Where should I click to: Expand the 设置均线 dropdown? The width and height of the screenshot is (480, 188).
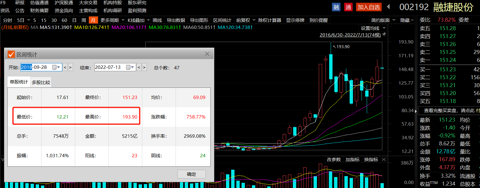384,28
